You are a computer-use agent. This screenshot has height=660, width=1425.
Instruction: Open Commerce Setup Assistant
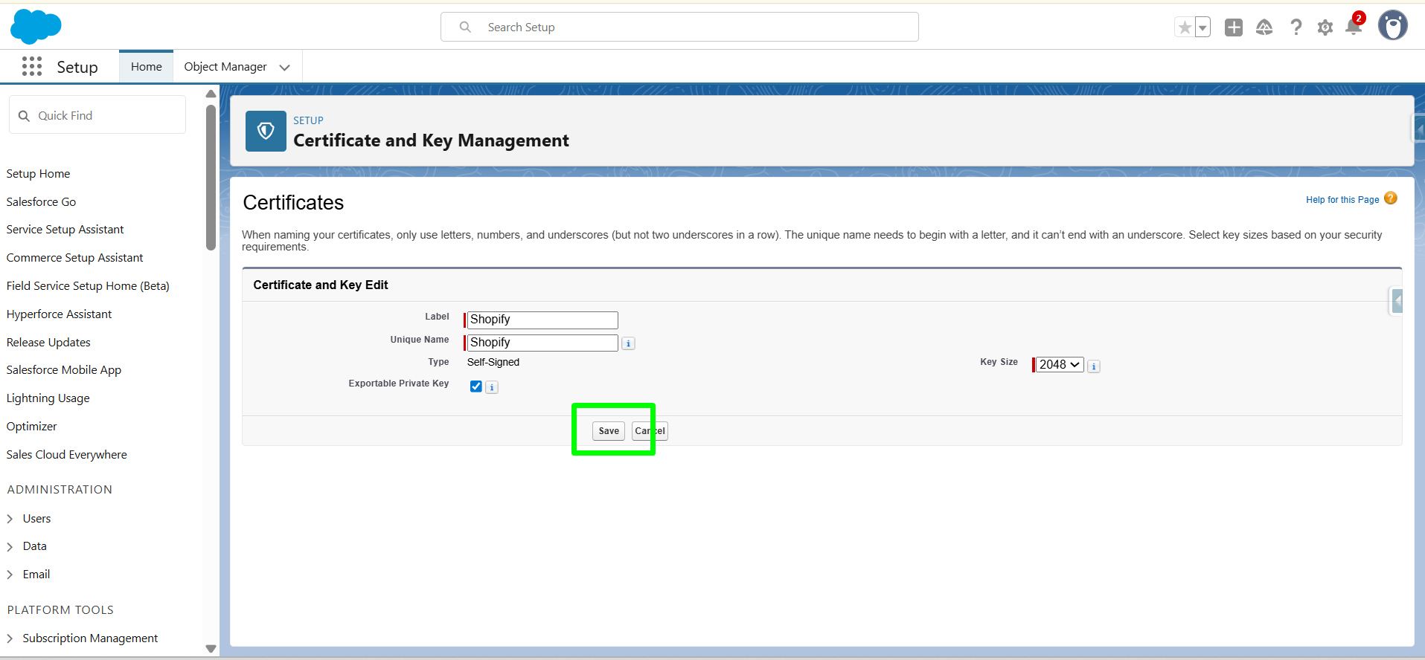click(75, 258)
